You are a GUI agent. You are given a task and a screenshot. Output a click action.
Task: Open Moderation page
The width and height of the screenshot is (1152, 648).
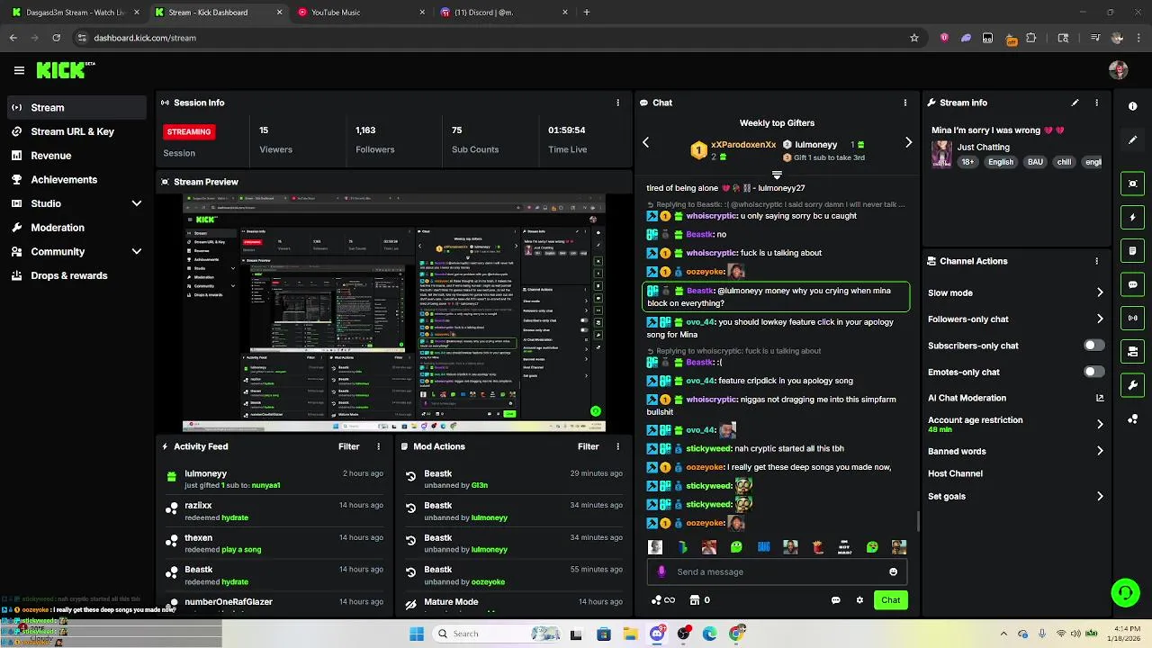76,228
